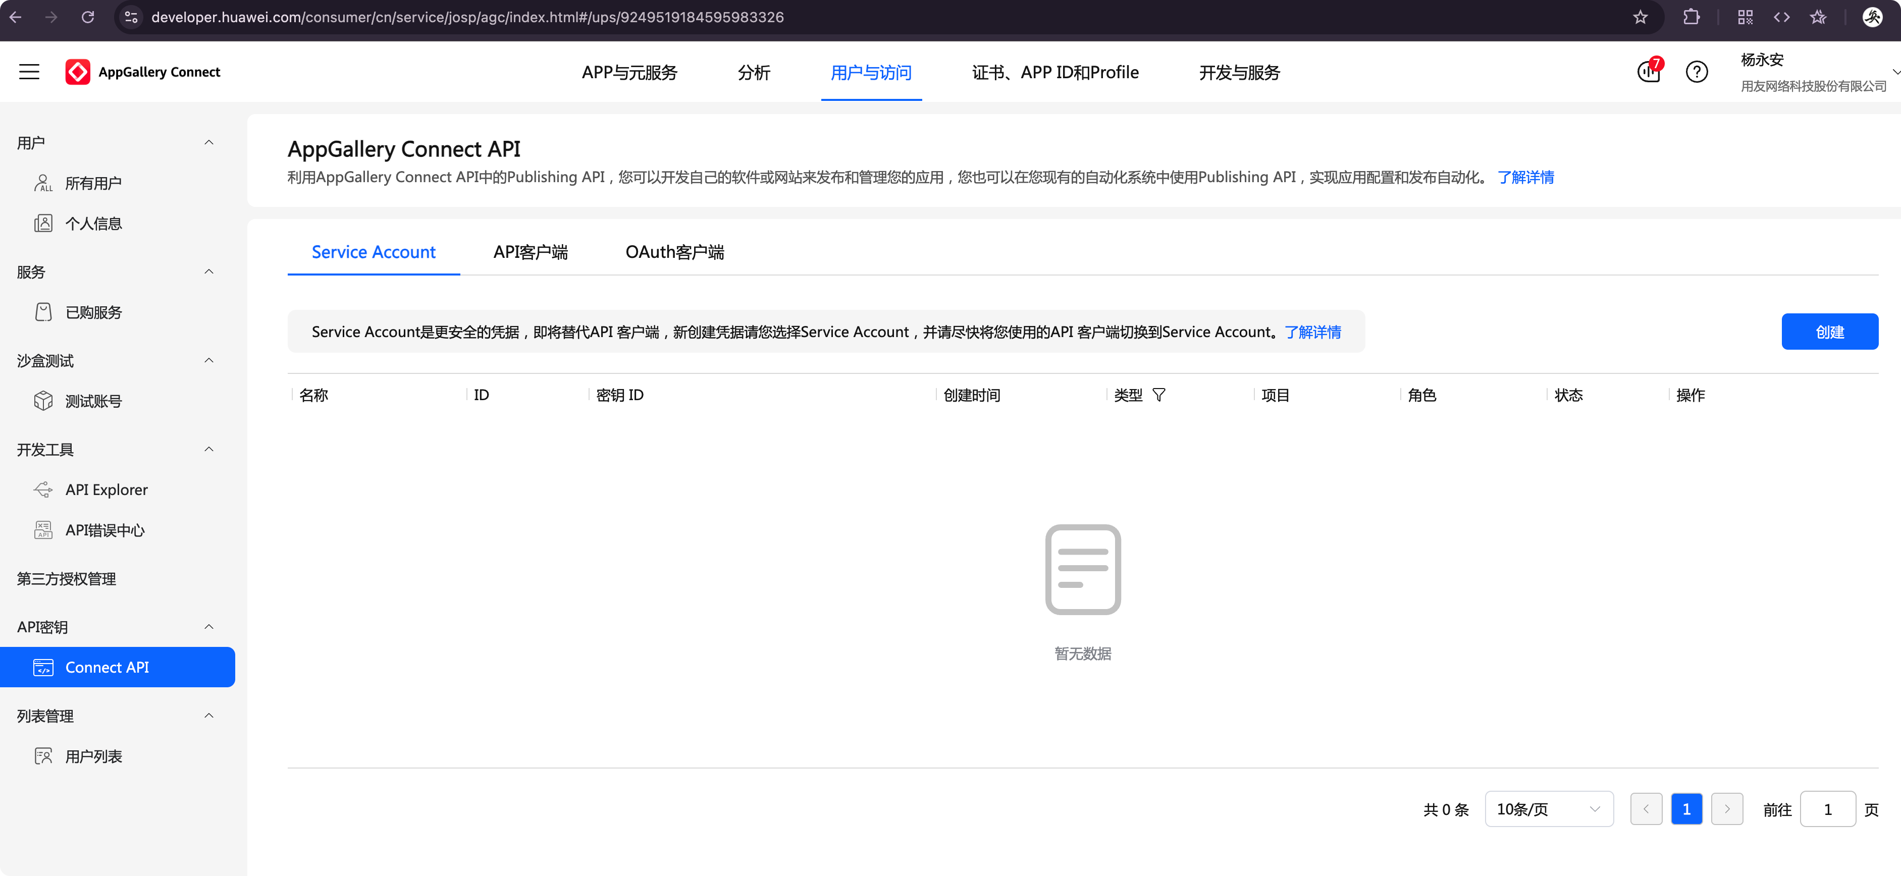Screen dimensions: 1901x876
Task: Open 证书、APP ID和Profile menu
Action: pyautogui.click(x=1055, y=72)
